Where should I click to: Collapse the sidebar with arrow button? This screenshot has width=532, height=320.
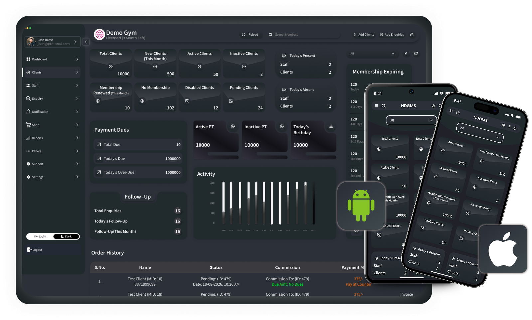coord(86,42)
